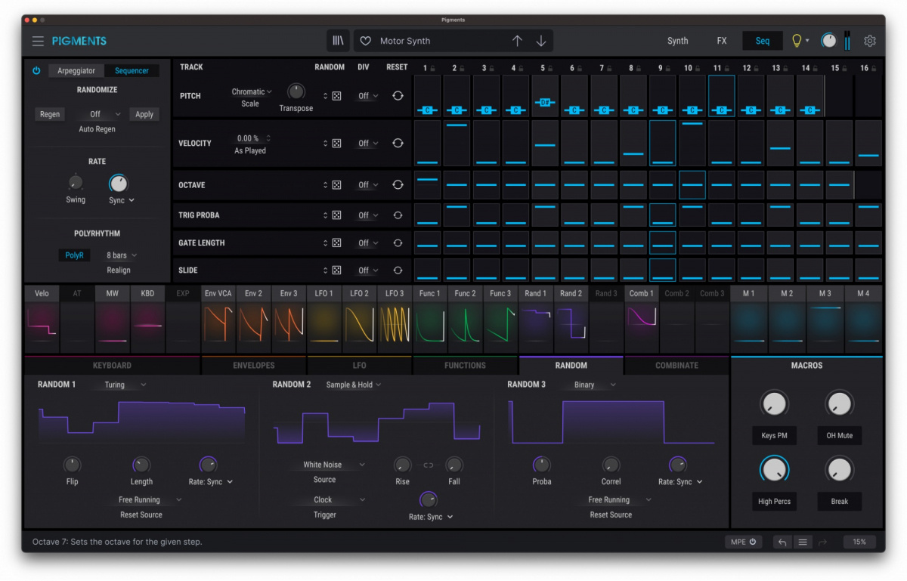
Task: Click the Regen button in the Randomize section
Action: pos(50,114)
